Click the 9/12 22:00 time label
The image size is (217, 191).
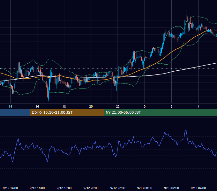[118, 188]
